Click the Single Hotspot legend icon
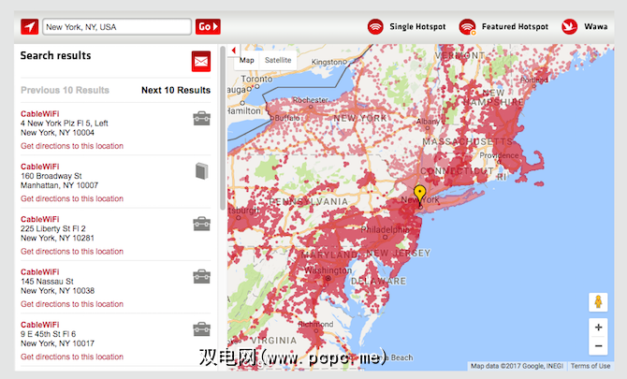 (375, 27)
